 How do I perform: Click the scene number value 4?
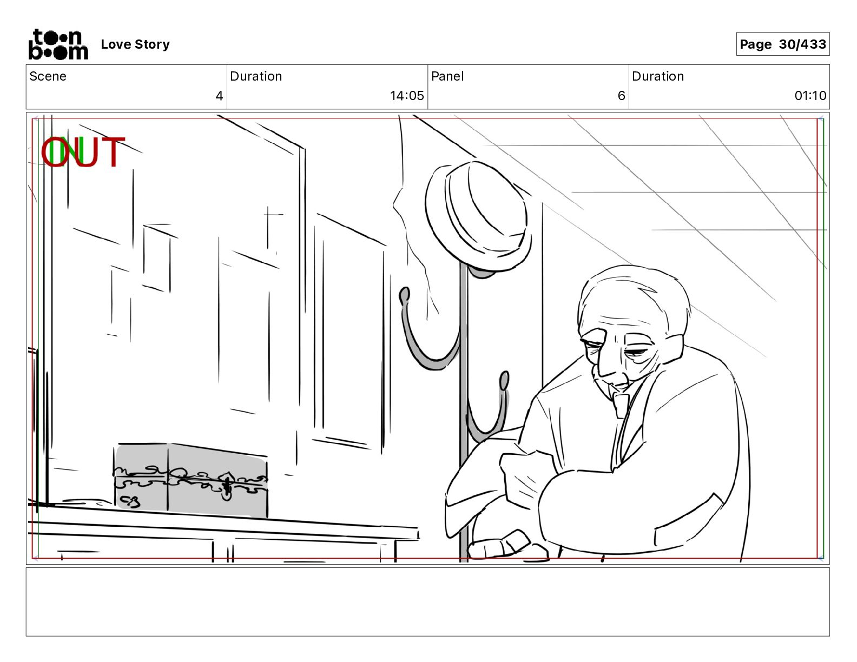coord(219,96)
